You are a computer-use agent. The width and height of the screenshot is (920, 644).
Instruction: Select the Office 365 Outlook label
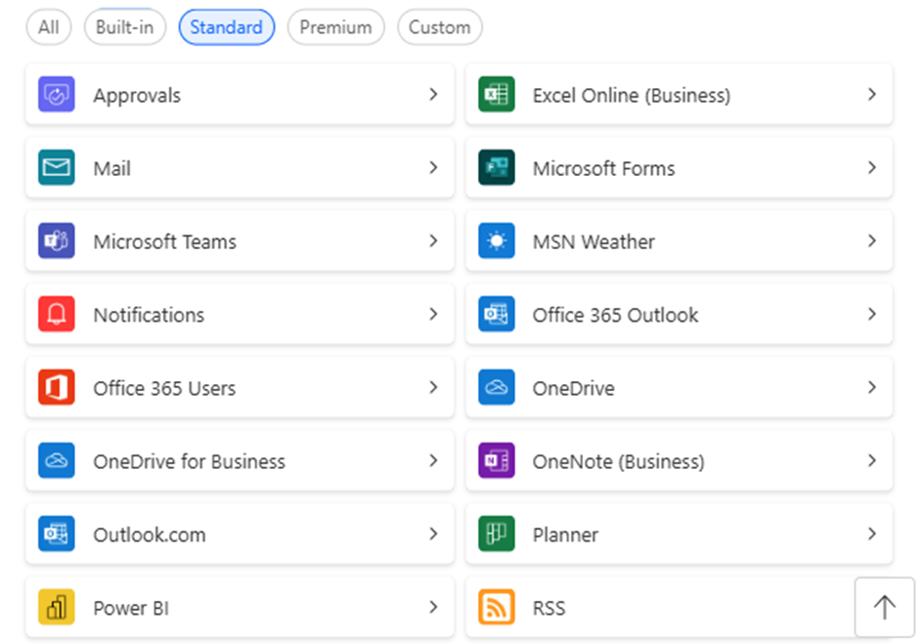coord(616,315)
